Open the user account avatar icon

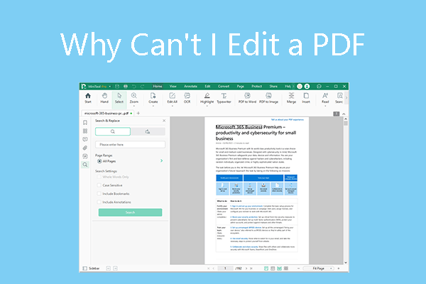(307, 86)
